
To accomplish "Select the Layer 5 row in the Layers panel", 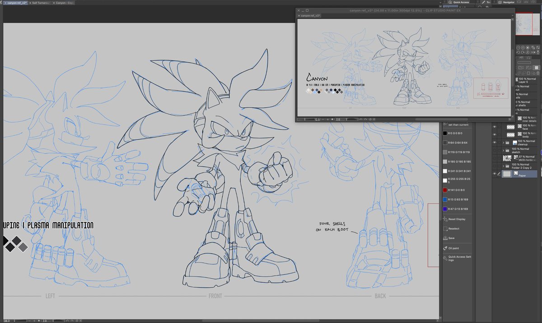I will coord(527,80).
